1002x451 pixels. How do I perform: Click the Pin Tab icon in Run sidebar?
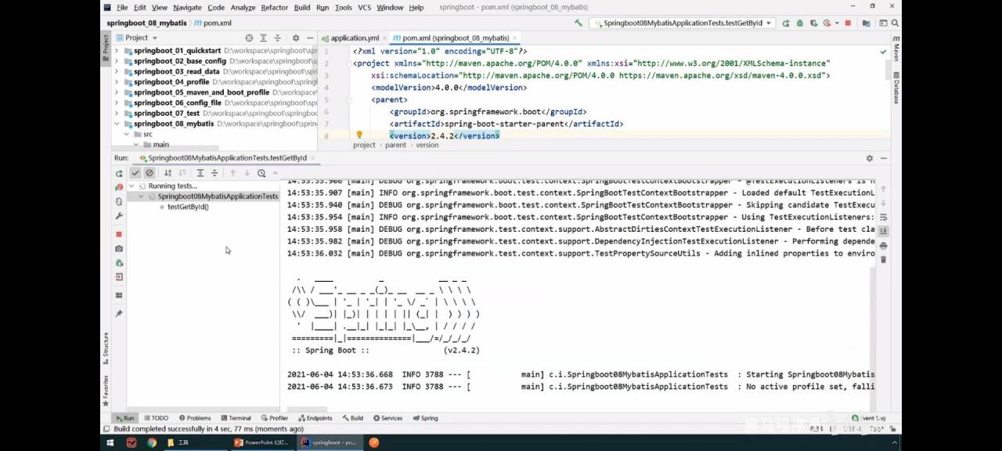pos(119,313)
